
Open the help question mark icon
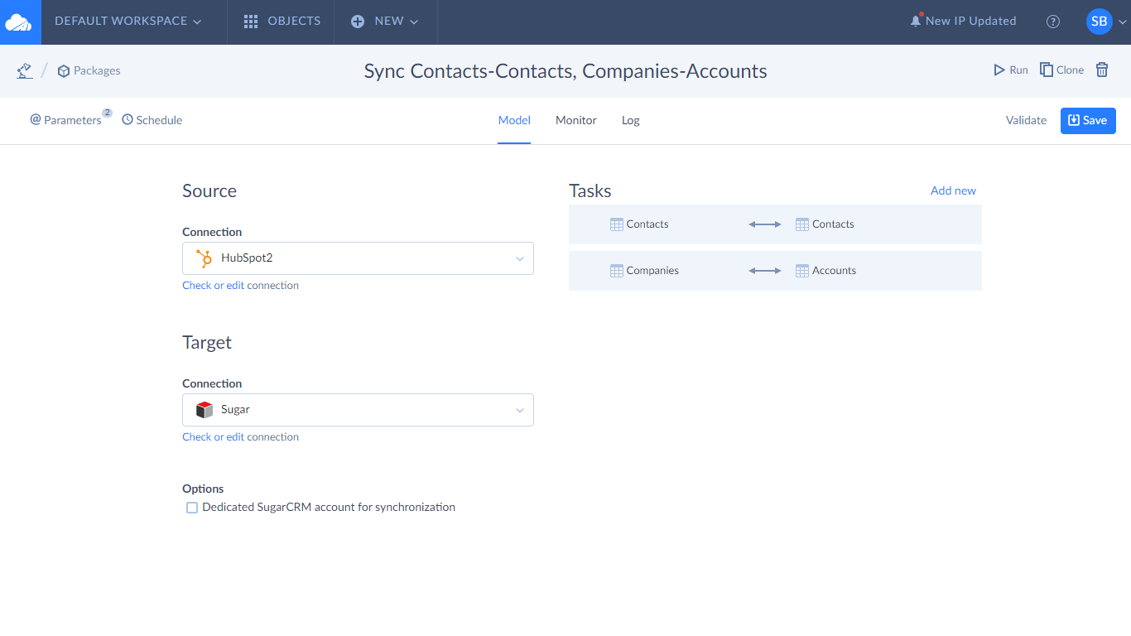(1053, 22)
